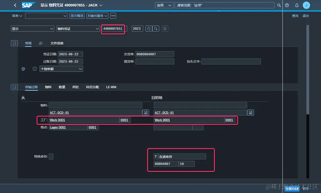Click the find document magnifier icon
The image size is (321, 193).
(156, 29)
